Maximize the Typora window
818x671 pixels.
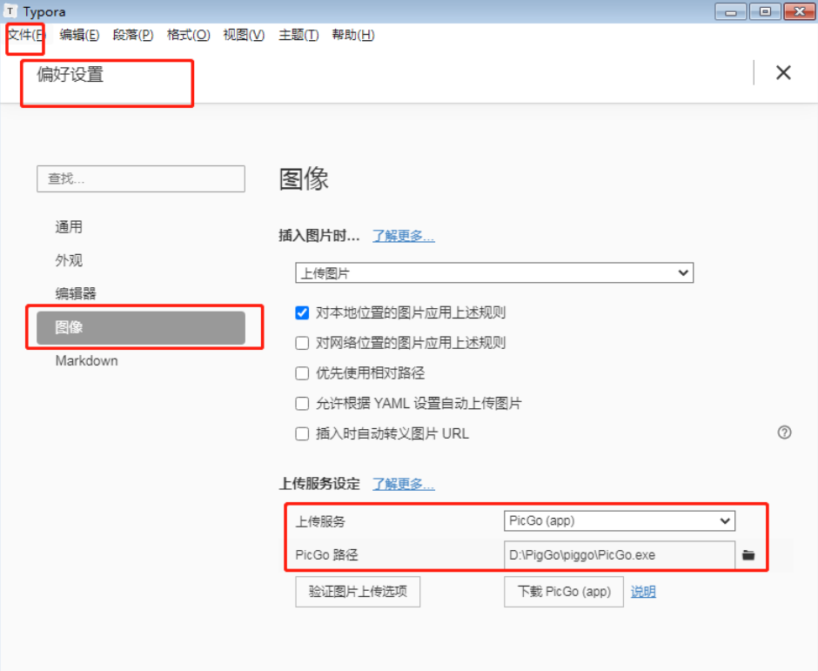pos(765,11)
